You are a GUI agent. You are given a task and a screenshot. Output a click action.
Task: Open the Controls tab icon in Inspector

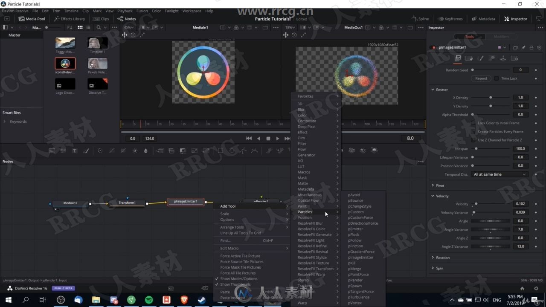tap(458, 58)
